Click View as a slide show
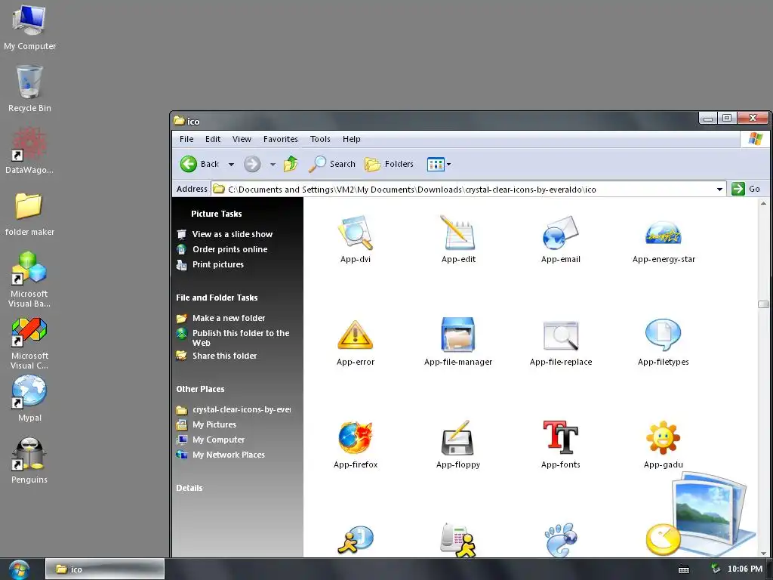This screenshot has height=580, width=773. pos(233,234)
